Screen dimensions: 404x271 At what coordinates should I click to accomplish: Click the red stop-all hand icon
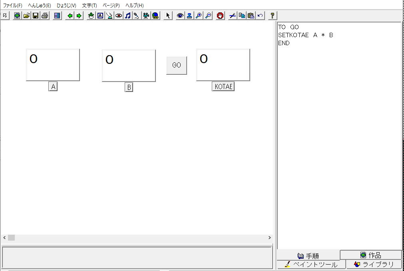(x=220, y=16)
